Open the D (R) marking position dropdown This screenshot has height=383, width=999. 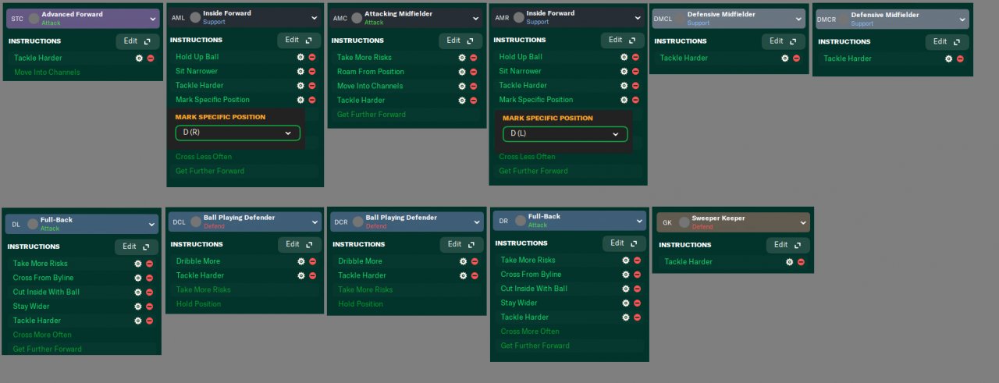click(x=237, y=133)
